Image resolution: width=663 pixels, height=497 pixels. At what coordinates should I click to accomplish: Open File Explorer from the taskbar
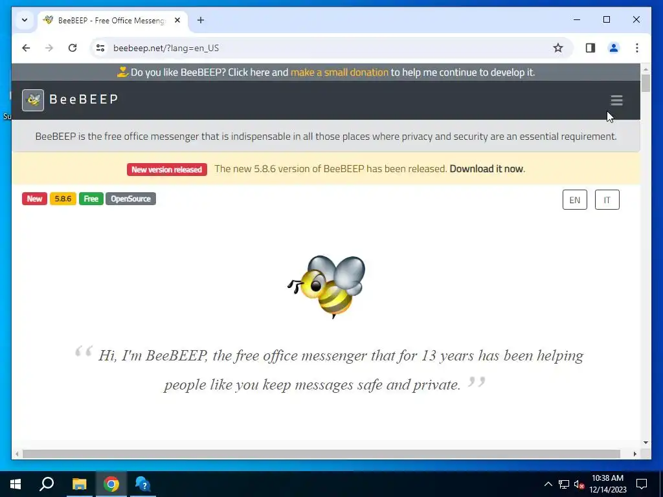79,484
